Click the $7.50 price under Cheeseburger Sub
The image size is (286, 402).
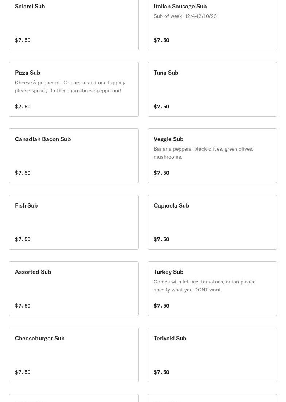pyautogui.click(x=23, y=372)
